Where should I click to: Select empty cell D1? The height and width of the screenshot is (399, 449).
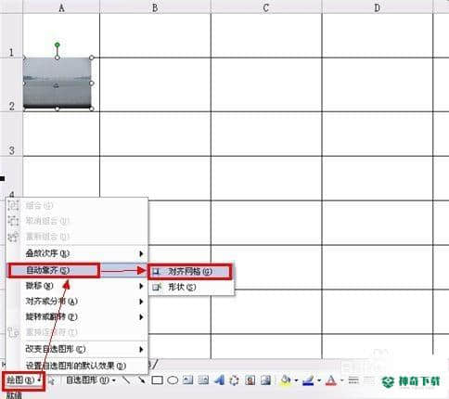point(378,35)
